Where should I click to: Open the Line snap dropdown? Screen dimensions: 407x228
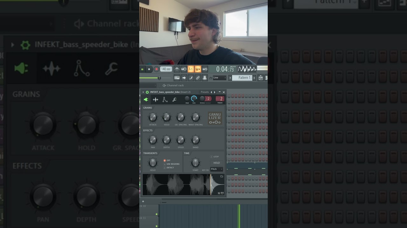click(x=220, y=78)
